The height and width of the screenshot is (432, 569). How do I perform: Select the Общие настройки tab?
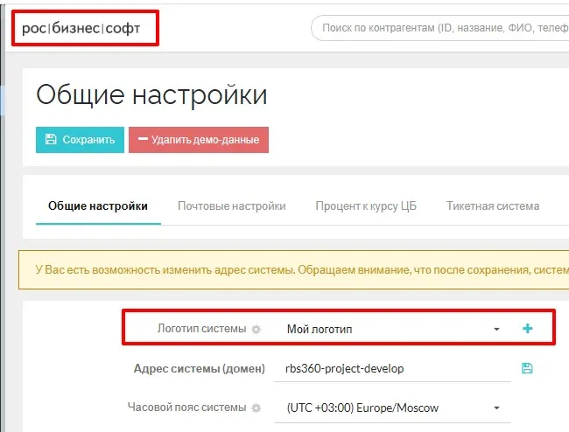click(98, 206)
